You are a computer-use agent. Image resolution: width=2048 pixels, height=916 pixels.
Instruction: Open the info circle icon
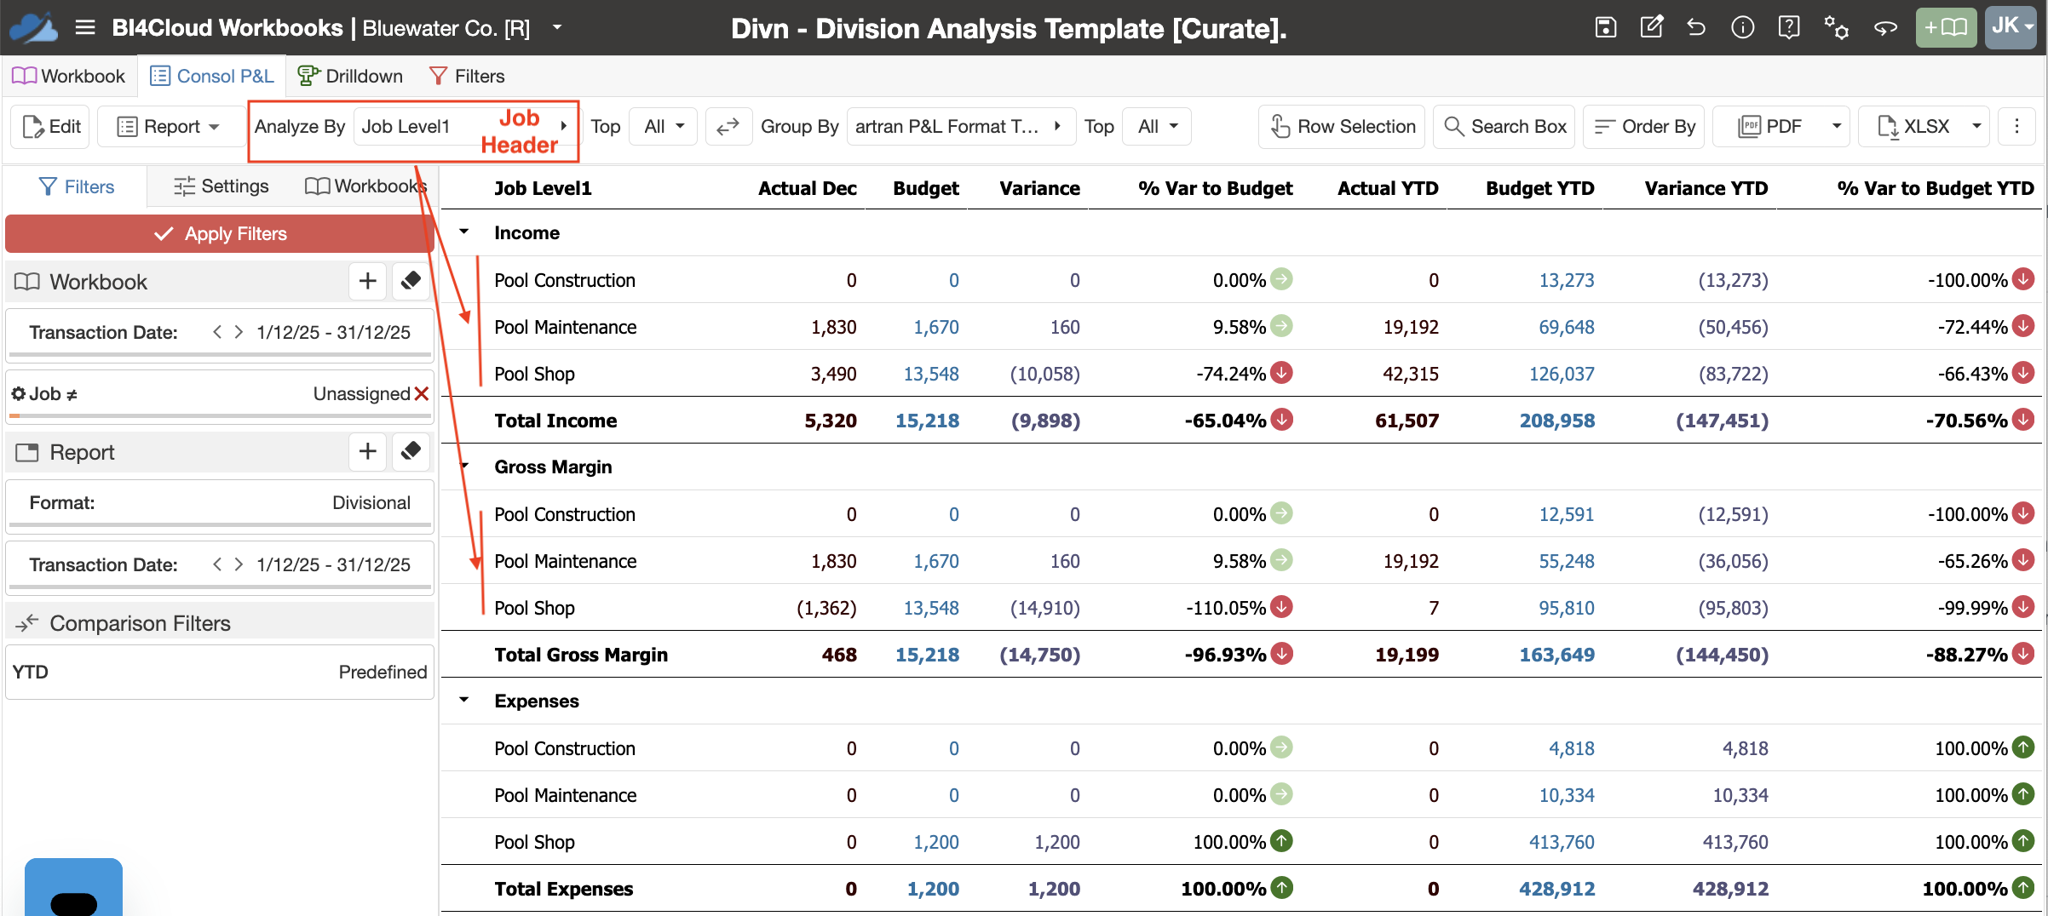1742,27
